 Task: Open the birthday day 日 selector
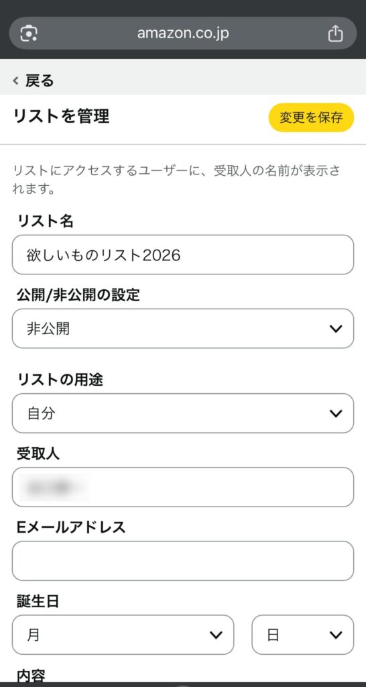tap(302, 635)
